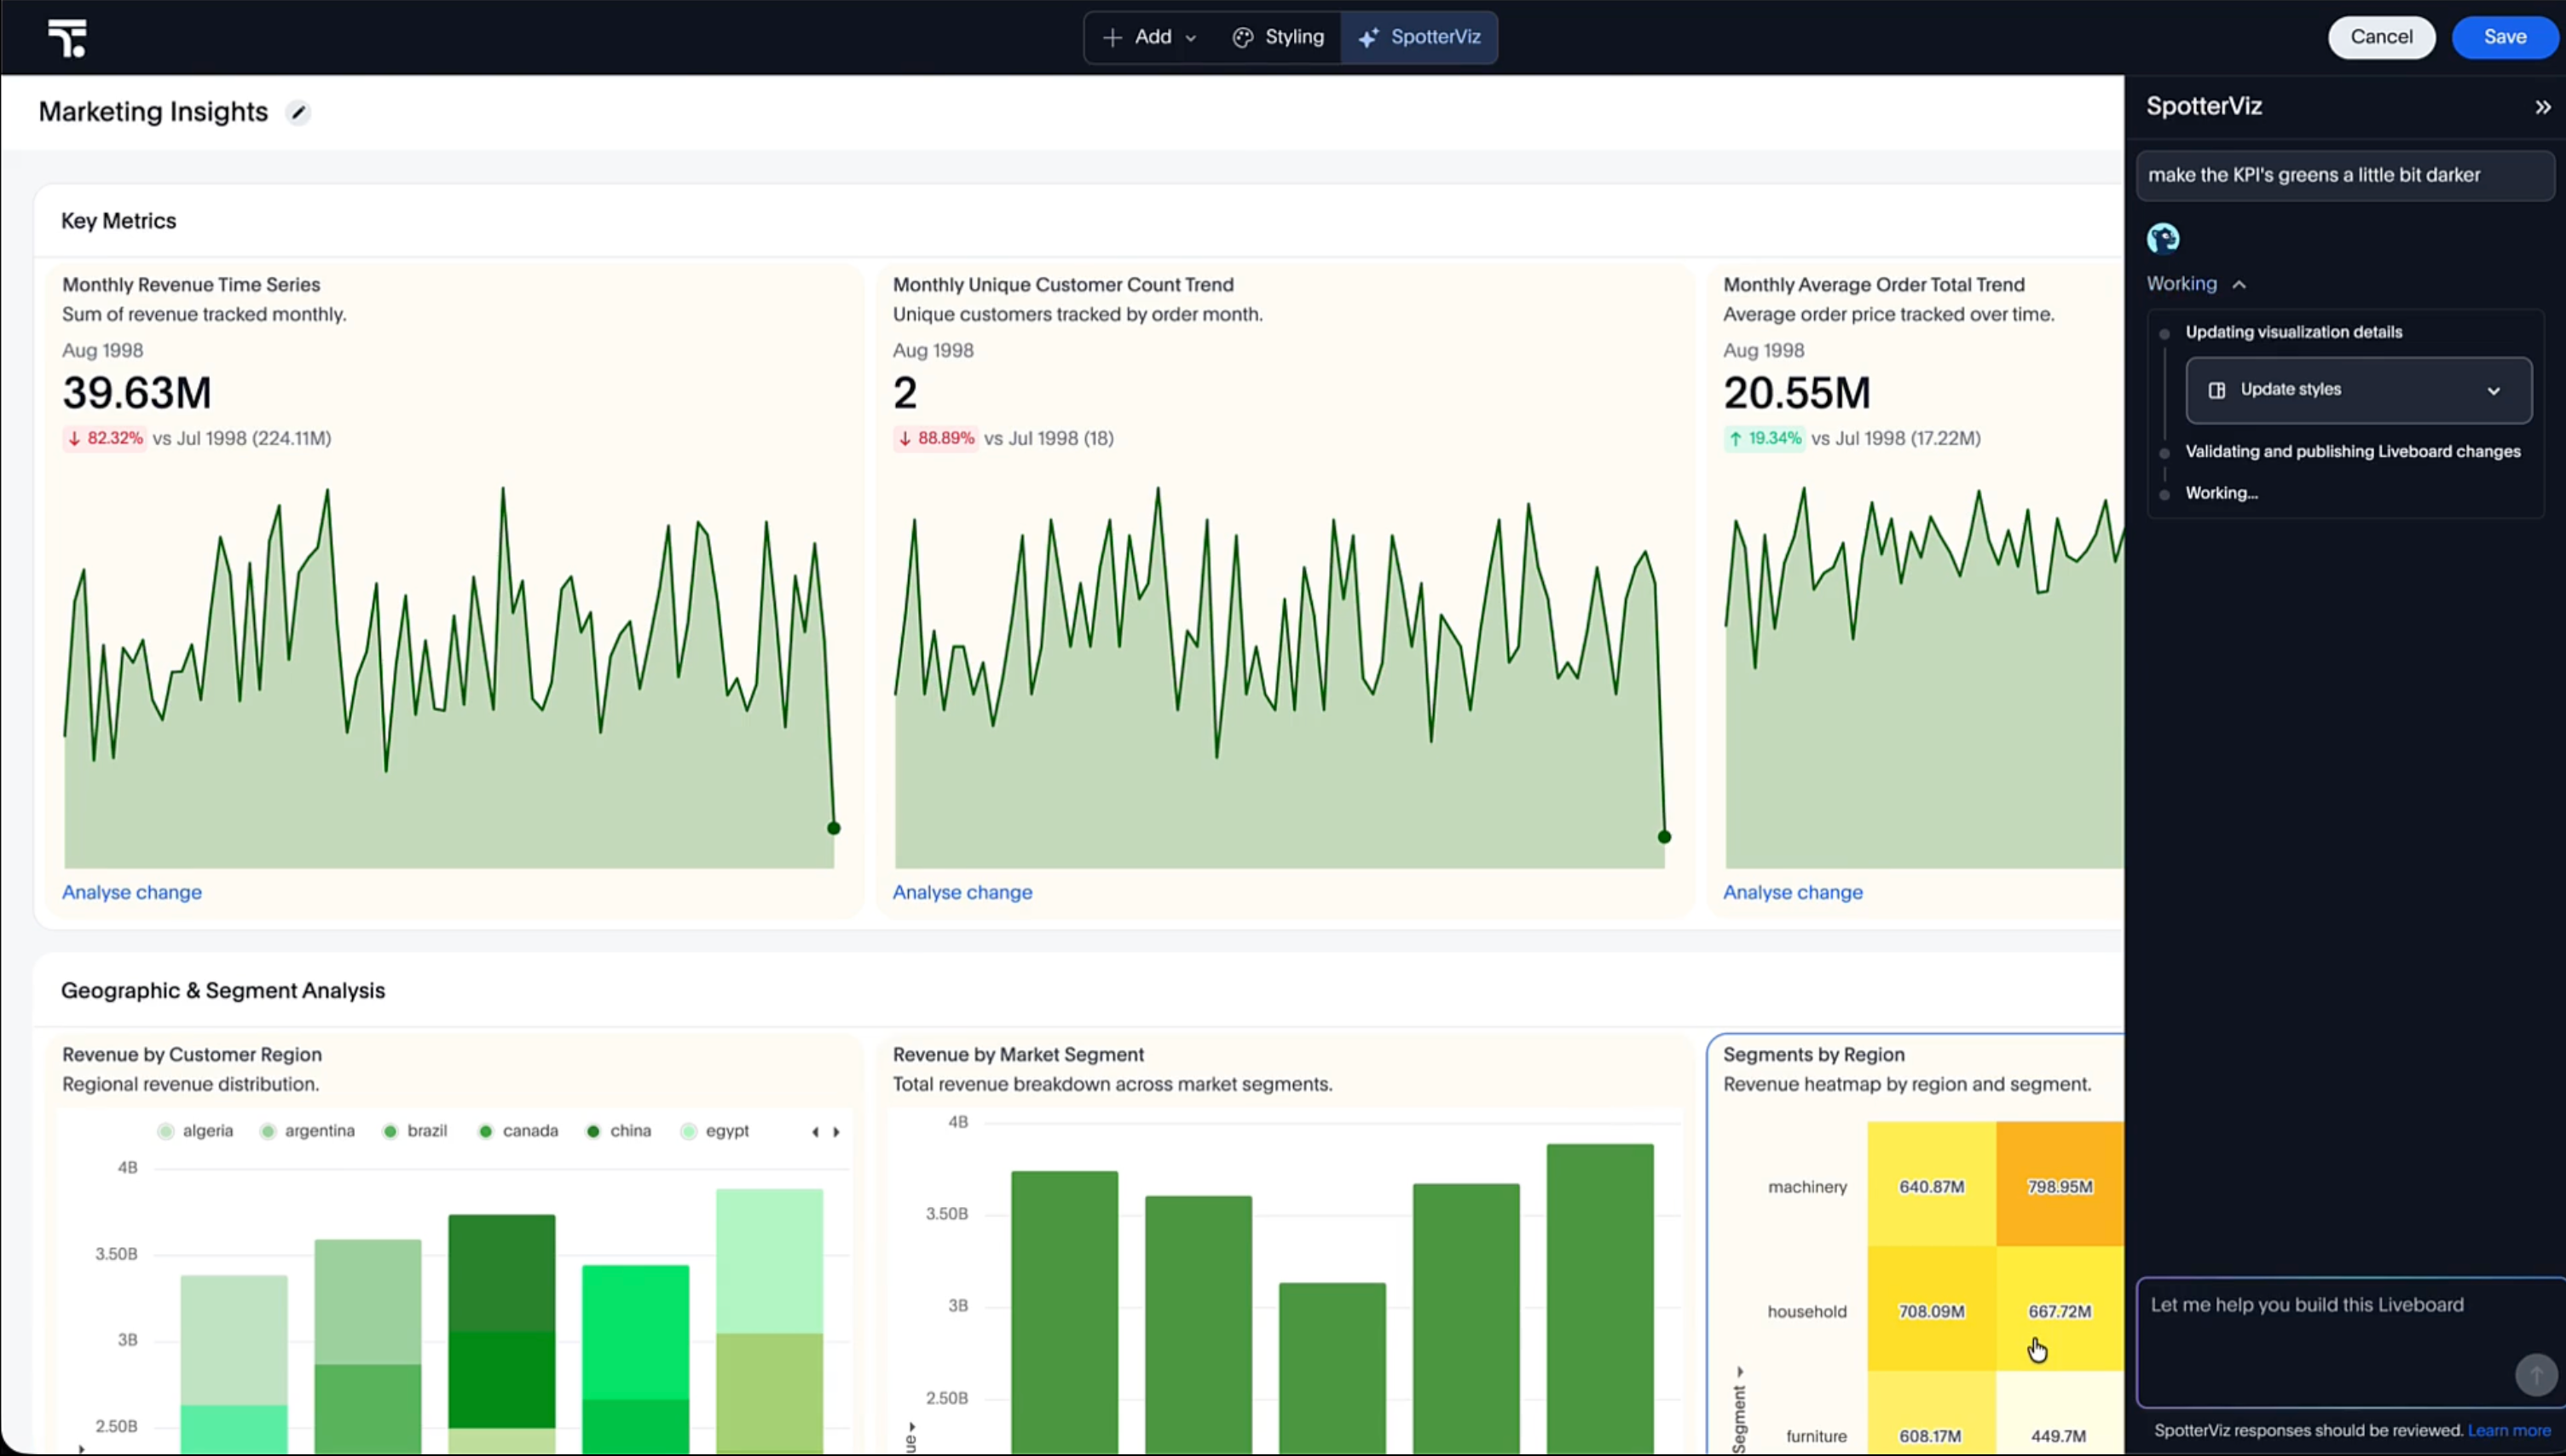This screenshot has width=2566, height=1456.
Task: Click the Segments by Region card title
Action: click(x=1813, y=1054)
